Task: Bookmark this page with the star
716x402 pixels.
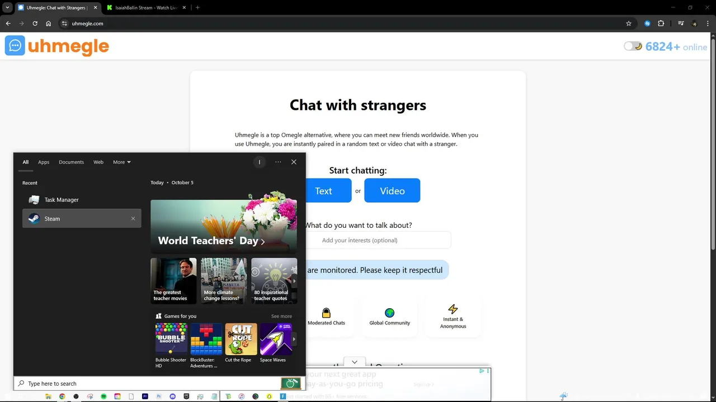Action: click(x=629, y=23)
